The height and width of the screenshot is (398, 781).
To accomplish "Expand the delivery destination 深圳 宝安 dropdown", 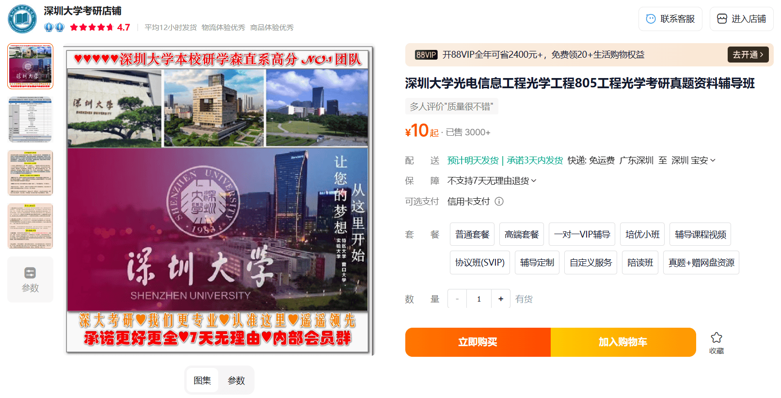I will click(693, 160).
